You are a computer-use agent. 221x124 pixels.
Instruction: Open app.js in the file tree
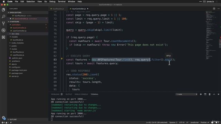click(x=14, y=64)
